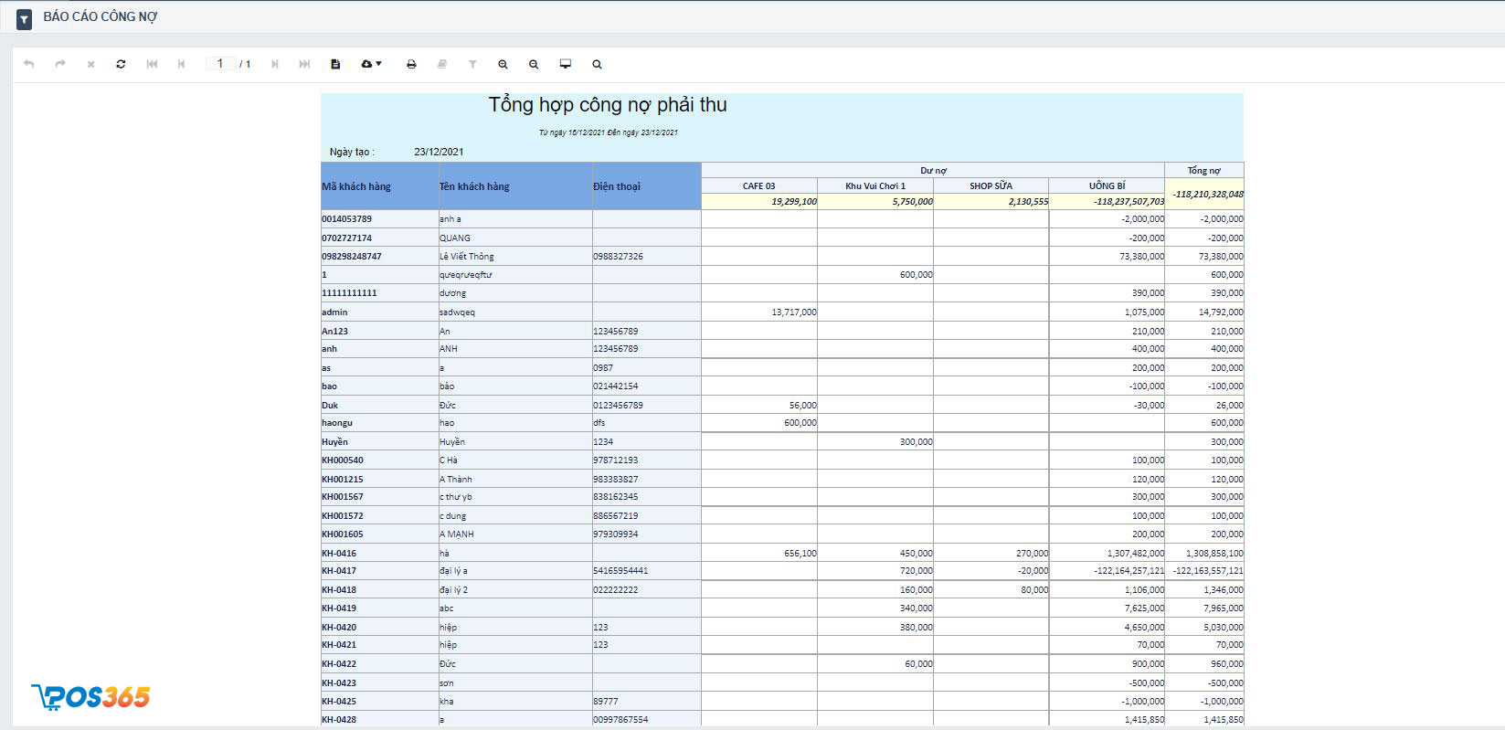Image resolution: width=1505 pixels, height=730 pixels.
Task: Click the CAFE 03 total 19,299,100
Action: (794, 202)
